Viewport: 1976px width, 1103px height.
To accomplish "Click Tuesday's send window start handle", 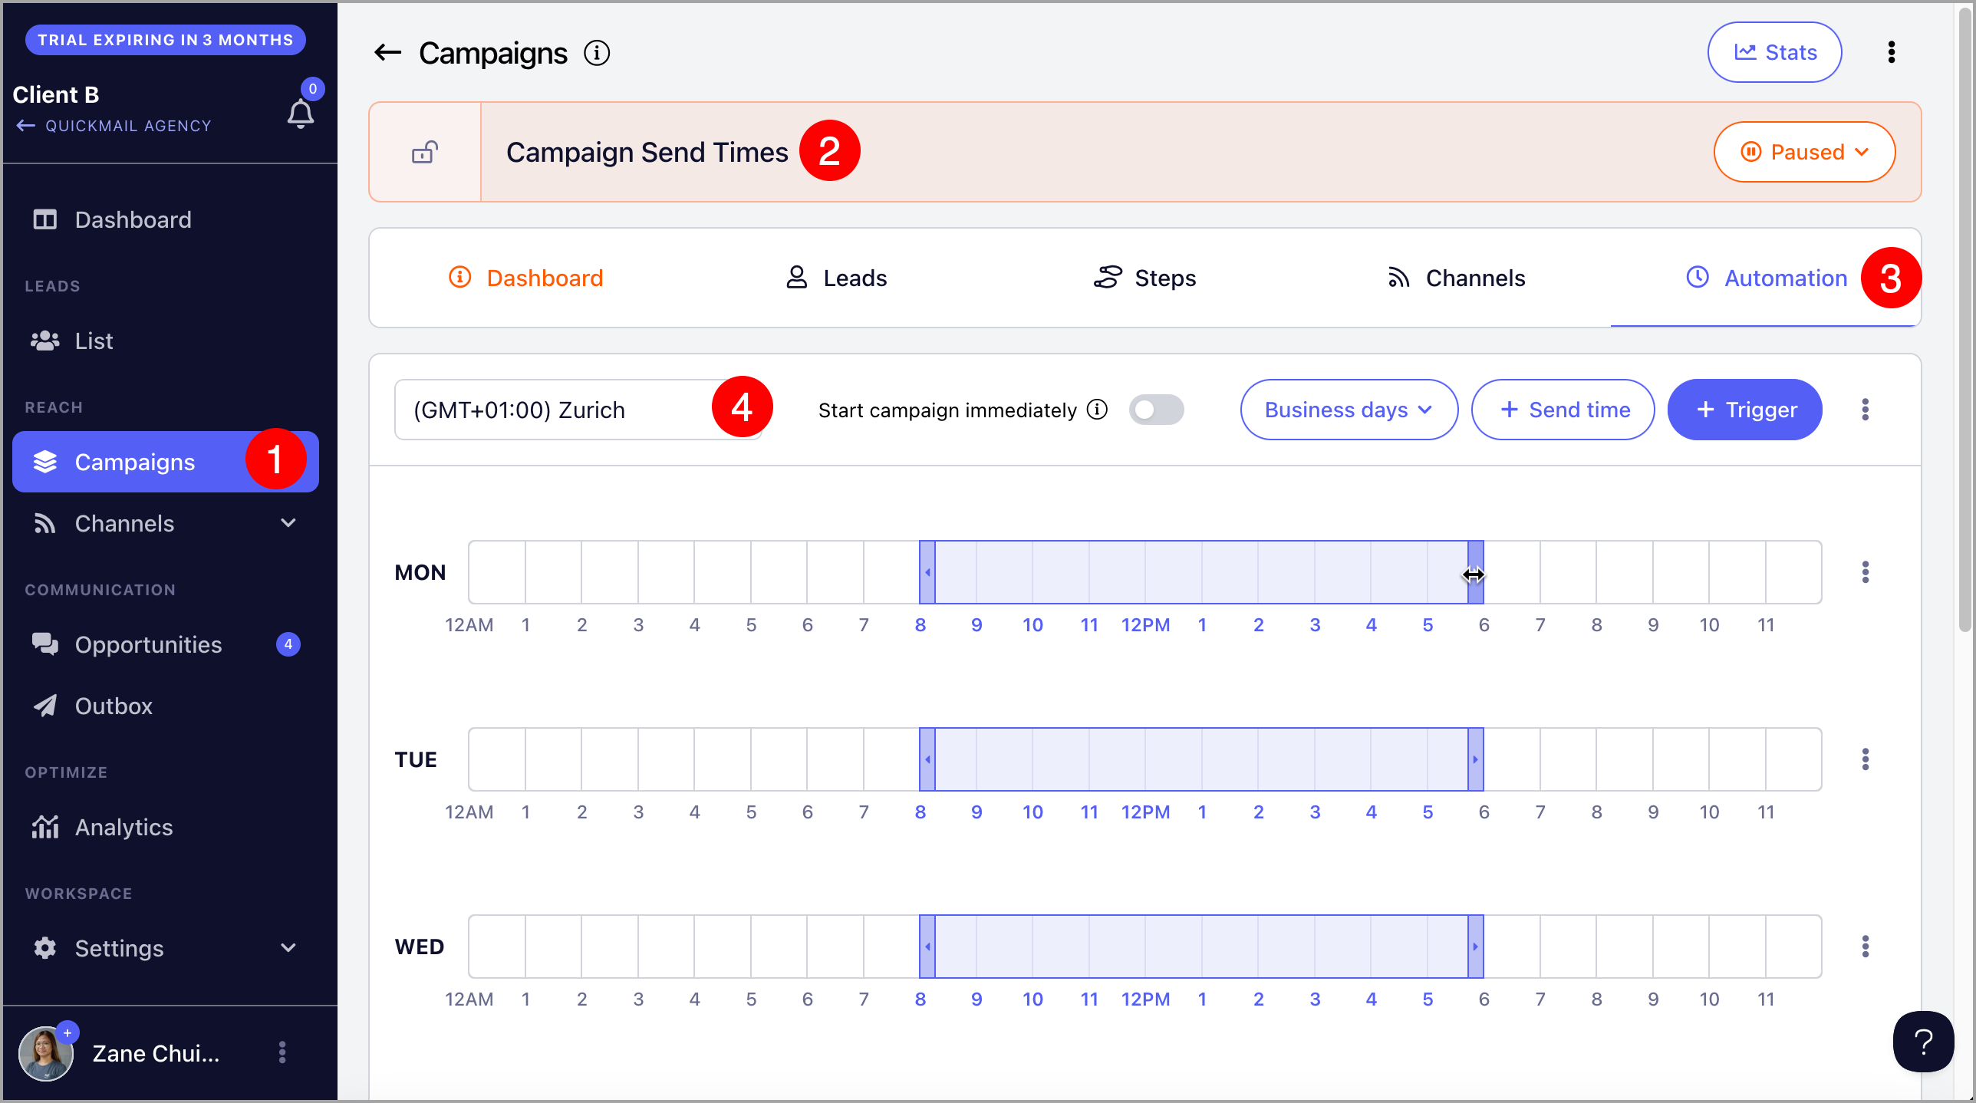I will pyautogui.click(x=927, y=759).
